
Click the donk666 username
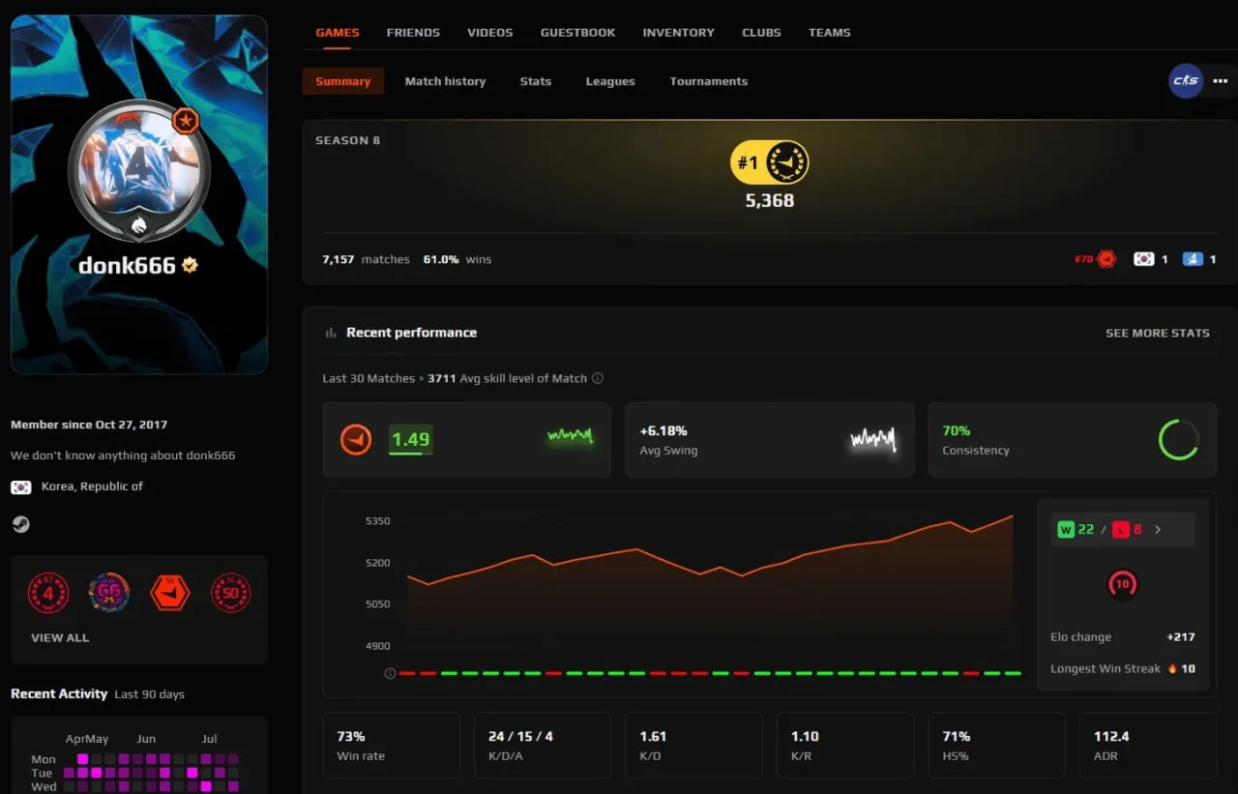(x=127, y=265)
